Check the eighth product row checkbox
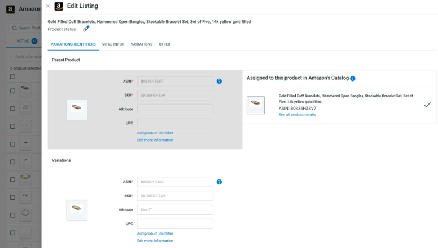The height and width of the screenshot is (248, 438). tap(12, 215)
